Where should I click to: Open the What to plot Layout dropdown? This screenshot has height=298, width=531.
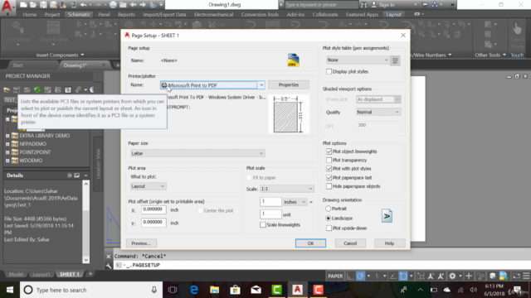(148, 186)
